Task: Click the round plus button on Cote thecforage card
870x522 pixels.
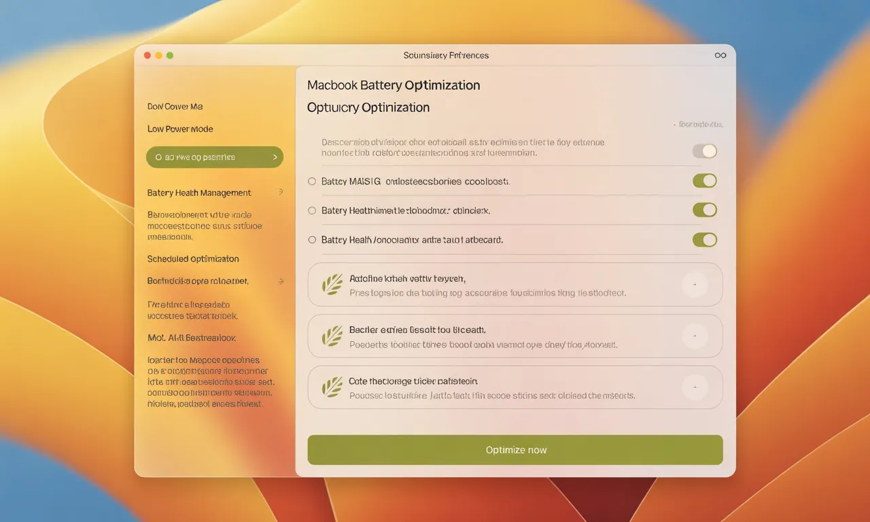Action: coord(695,387)
